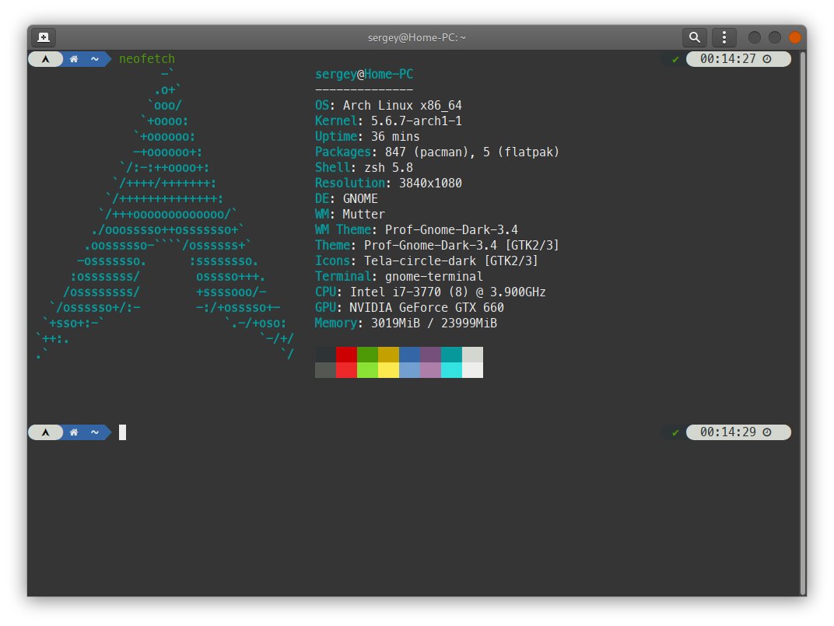Click the green checkmark next to 00:14:27
834x626 pixels.
675,60
